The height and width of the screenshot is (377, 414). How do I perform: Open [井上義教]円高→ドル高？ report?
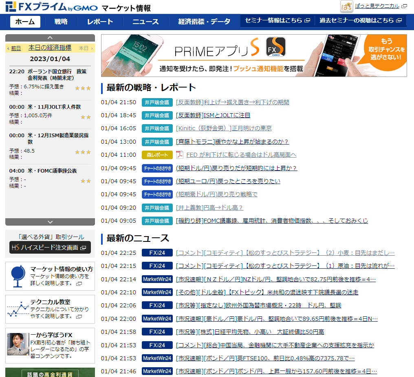point(209,208)
